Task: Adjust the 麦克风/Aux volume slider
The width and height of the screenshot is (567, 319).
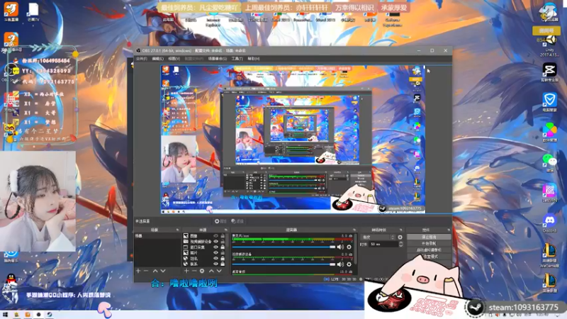Action: pyautogui.click(x=284, y=247)
